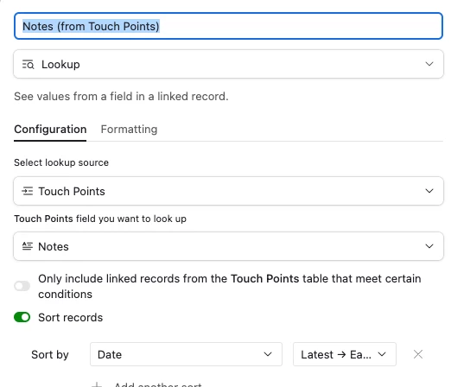Image resolution: width=451 pixels, height=387 pixels.
Task: Click the linked record icon beside Touch Points
Action: pos(28,191)
